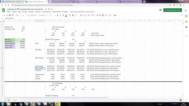This screenshot has width=189, height=106.
Task: Open text rotation dropdown
Action: (93, 15)
